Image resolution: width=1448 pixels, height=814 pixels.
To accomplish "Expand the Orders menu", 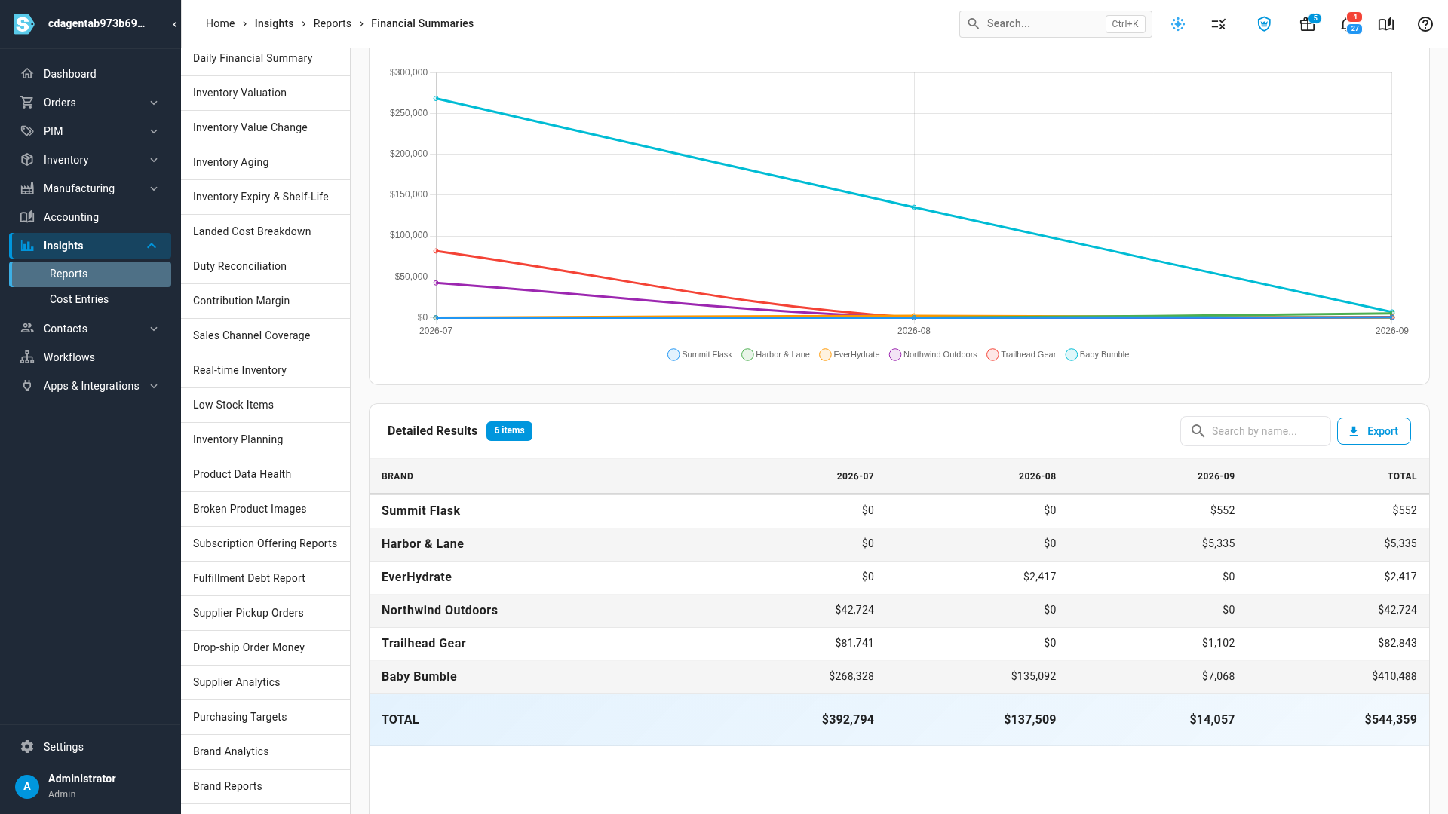I will (154, 103).
